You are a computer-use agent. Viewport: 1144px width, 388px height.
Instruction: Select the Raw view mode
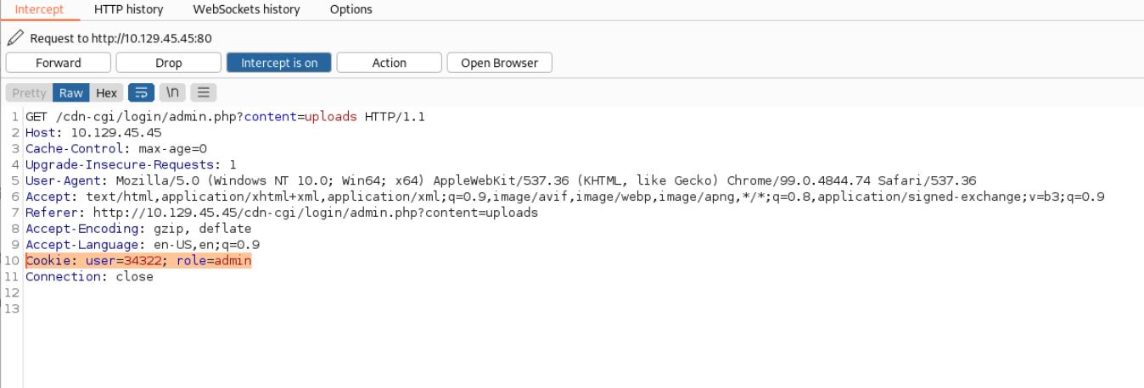(x=71, y=93)
